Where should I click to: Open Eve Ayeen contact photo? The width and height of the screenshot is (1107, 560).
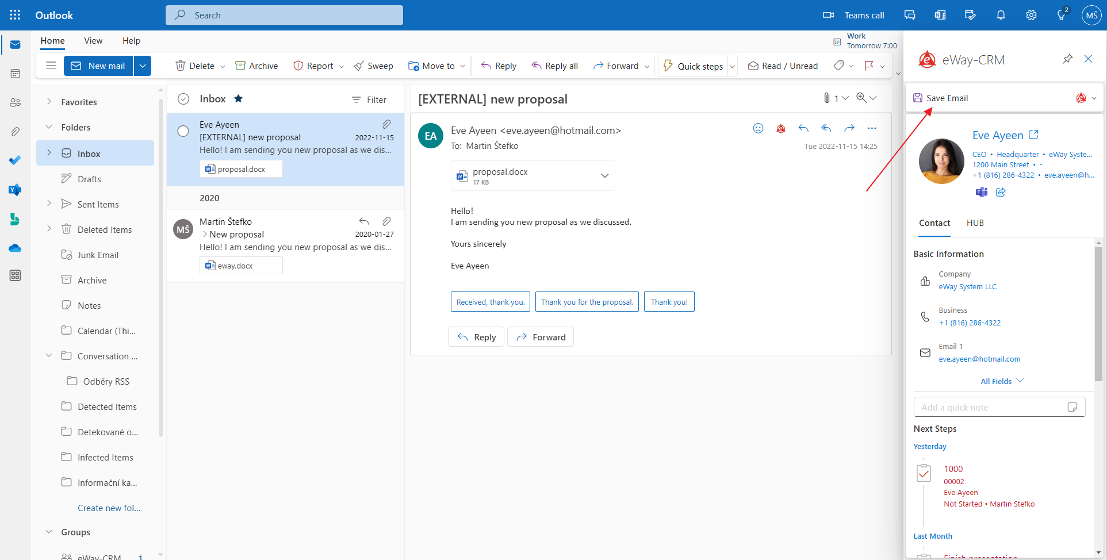point(941,161)
